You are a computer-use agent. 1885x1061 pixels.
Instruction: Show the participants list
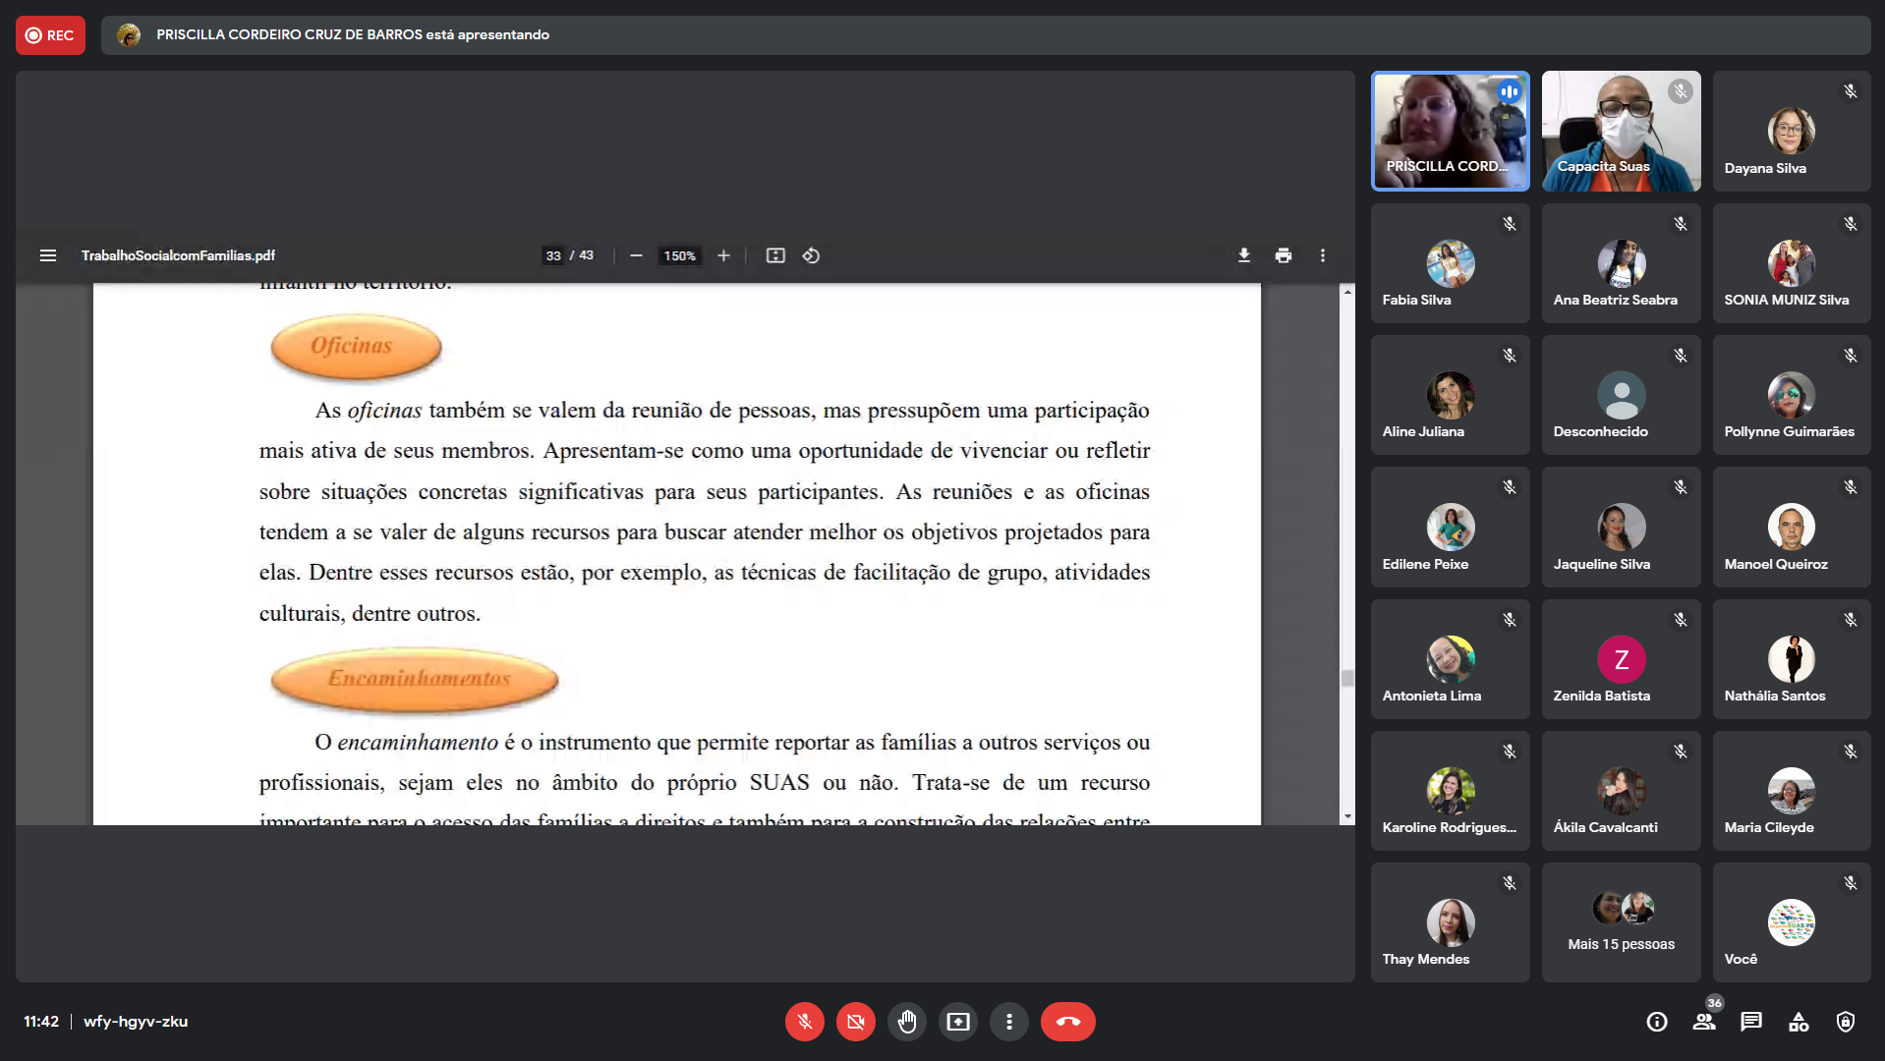click(x=1703, y=1022)
